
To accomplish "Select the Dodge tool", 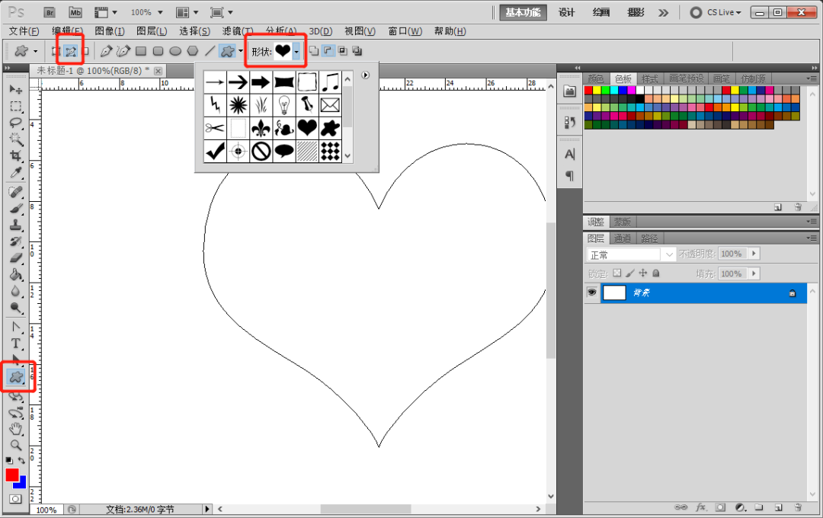I will pos(16,308).
